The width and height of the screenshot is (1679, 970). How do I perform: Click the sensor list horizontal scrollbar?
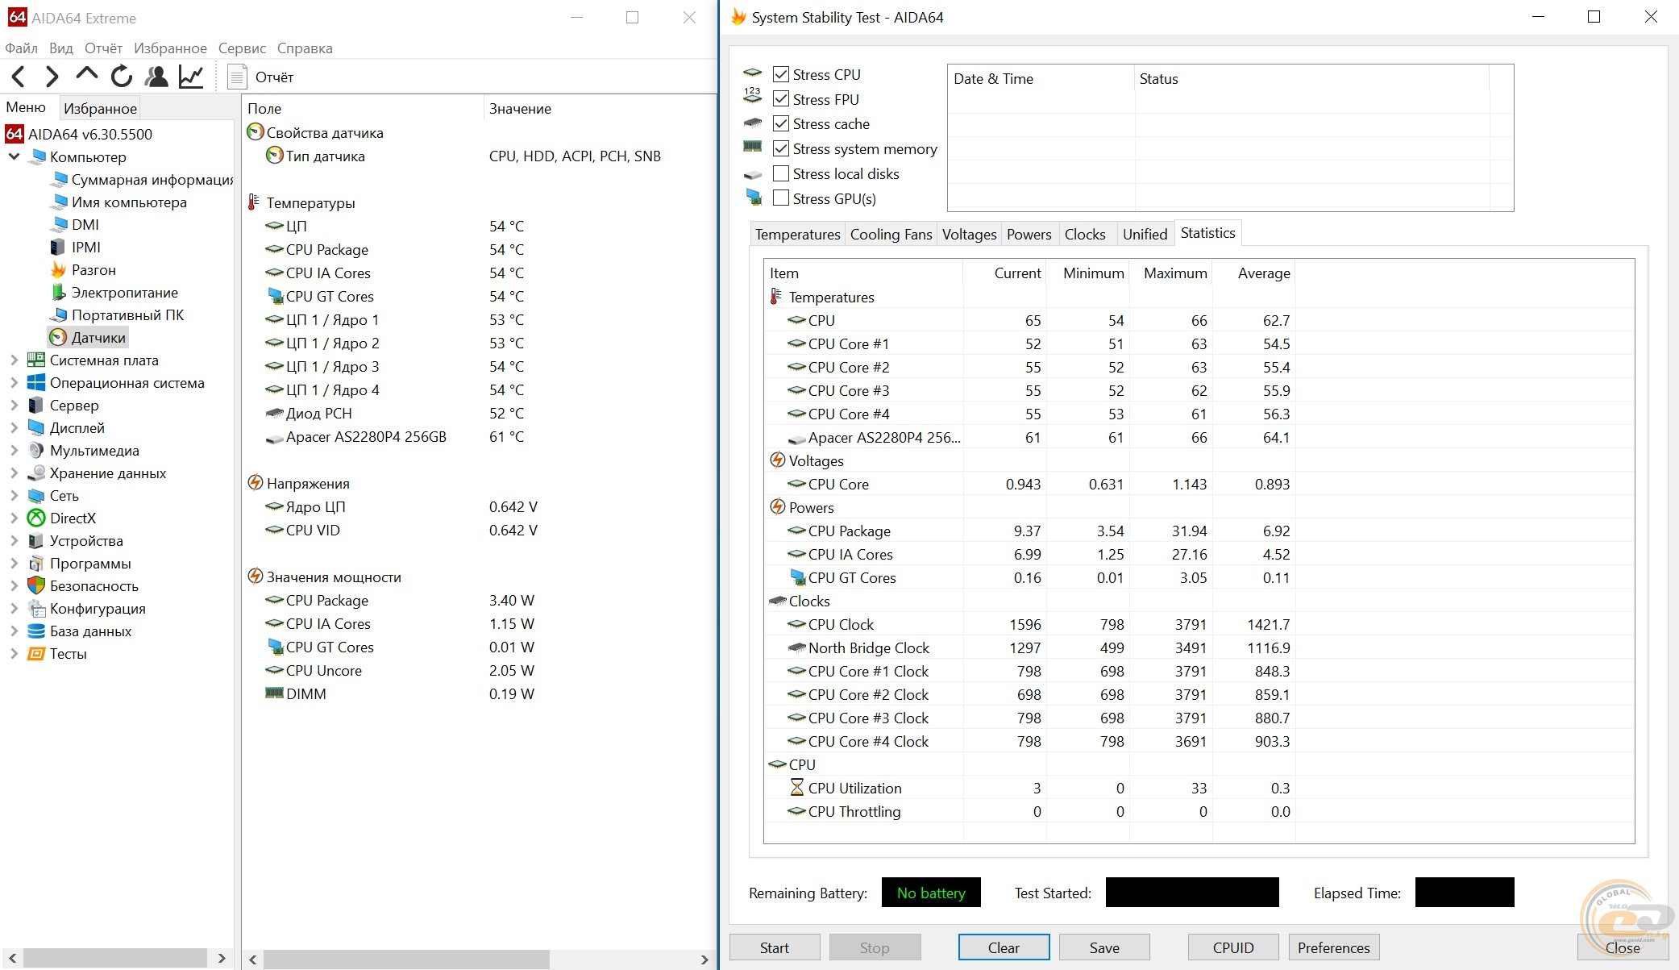pos(406,959)
